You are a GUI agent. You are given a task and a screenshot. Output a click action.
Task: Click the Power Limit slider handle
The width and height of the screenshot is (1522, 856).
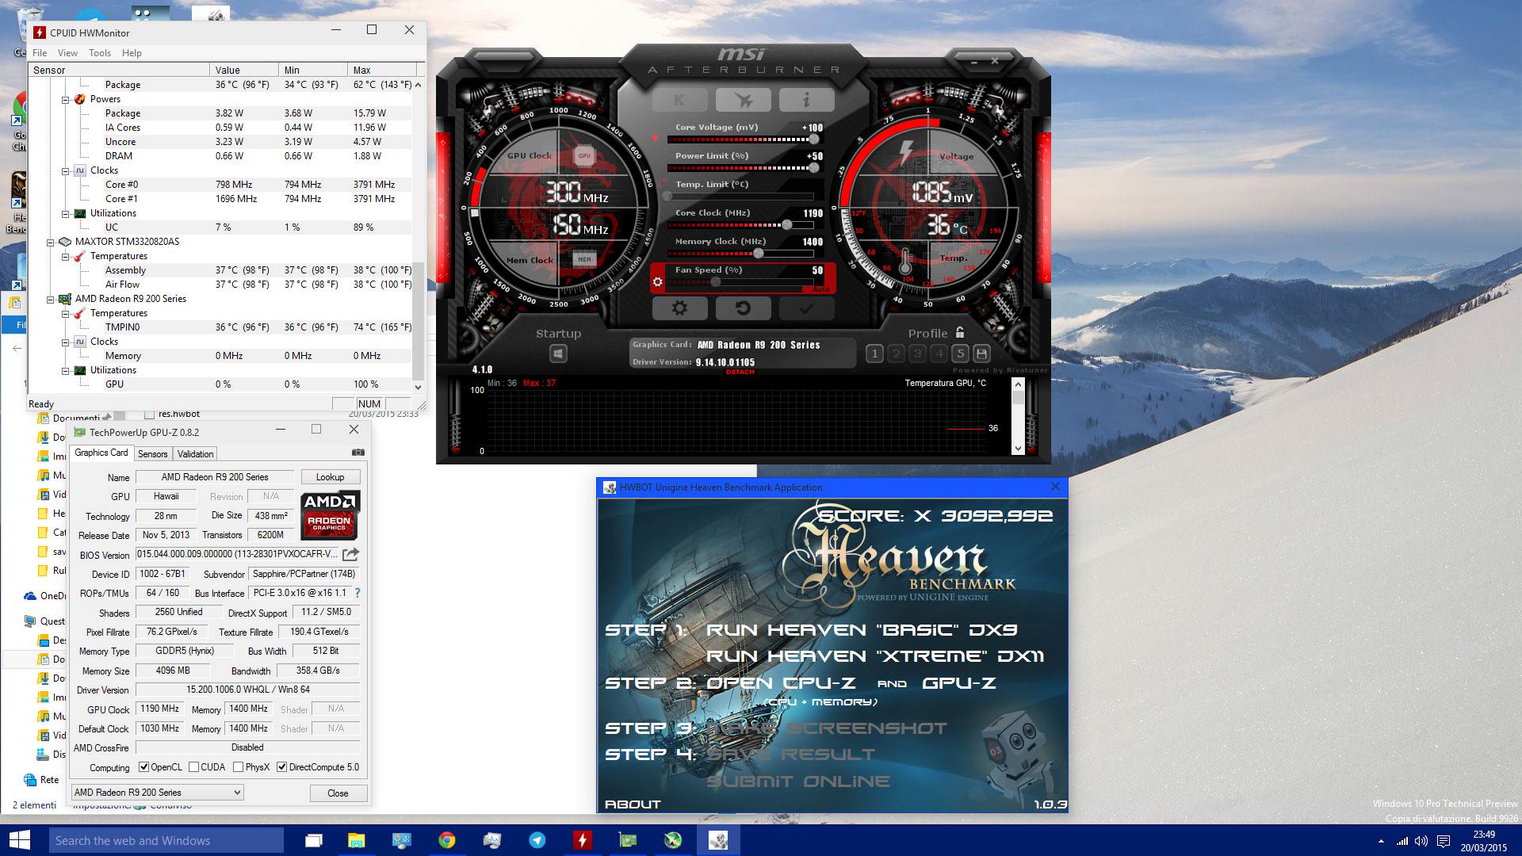point(813,168)
